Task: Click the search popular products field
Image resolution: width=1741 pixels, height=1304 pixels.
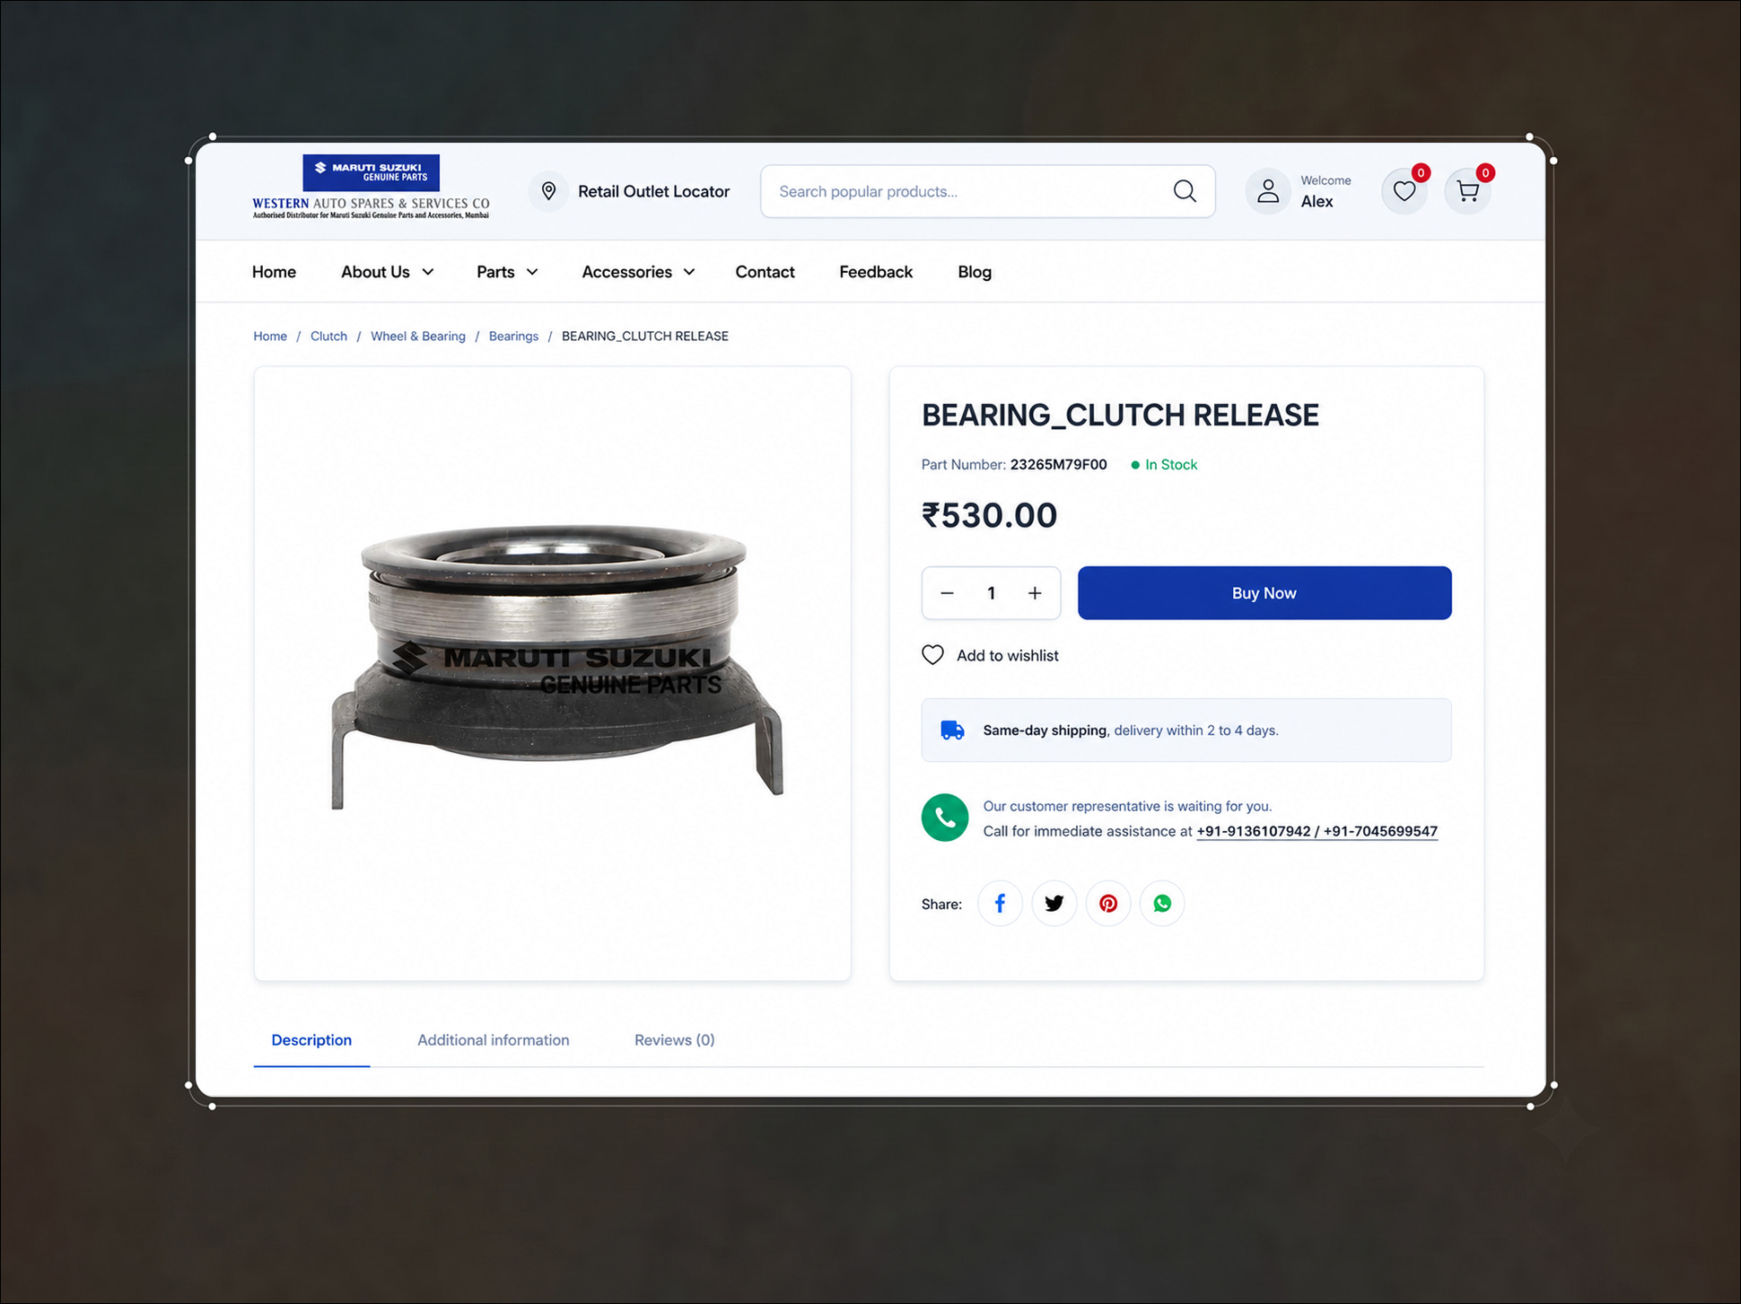Action: (987, 191)
